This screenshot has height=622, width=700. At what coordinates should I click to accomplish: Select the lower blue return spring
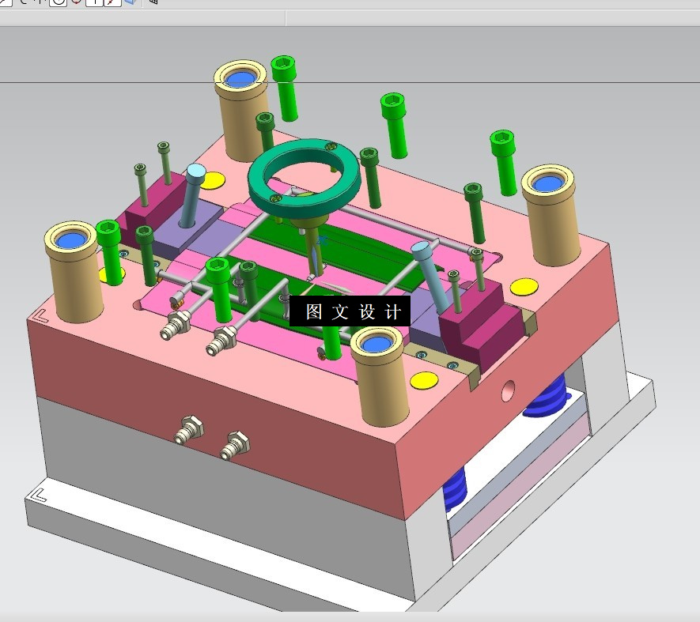tap(455, 490)
